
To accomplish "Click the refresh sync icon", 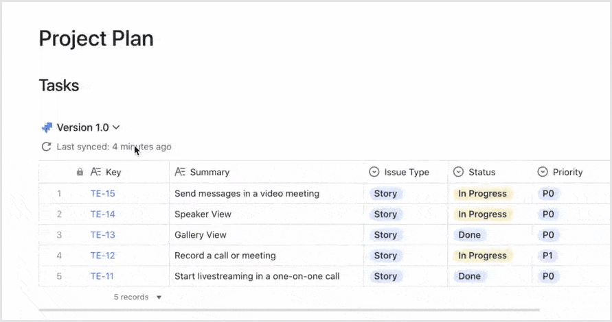I will (x=47, y=147).
